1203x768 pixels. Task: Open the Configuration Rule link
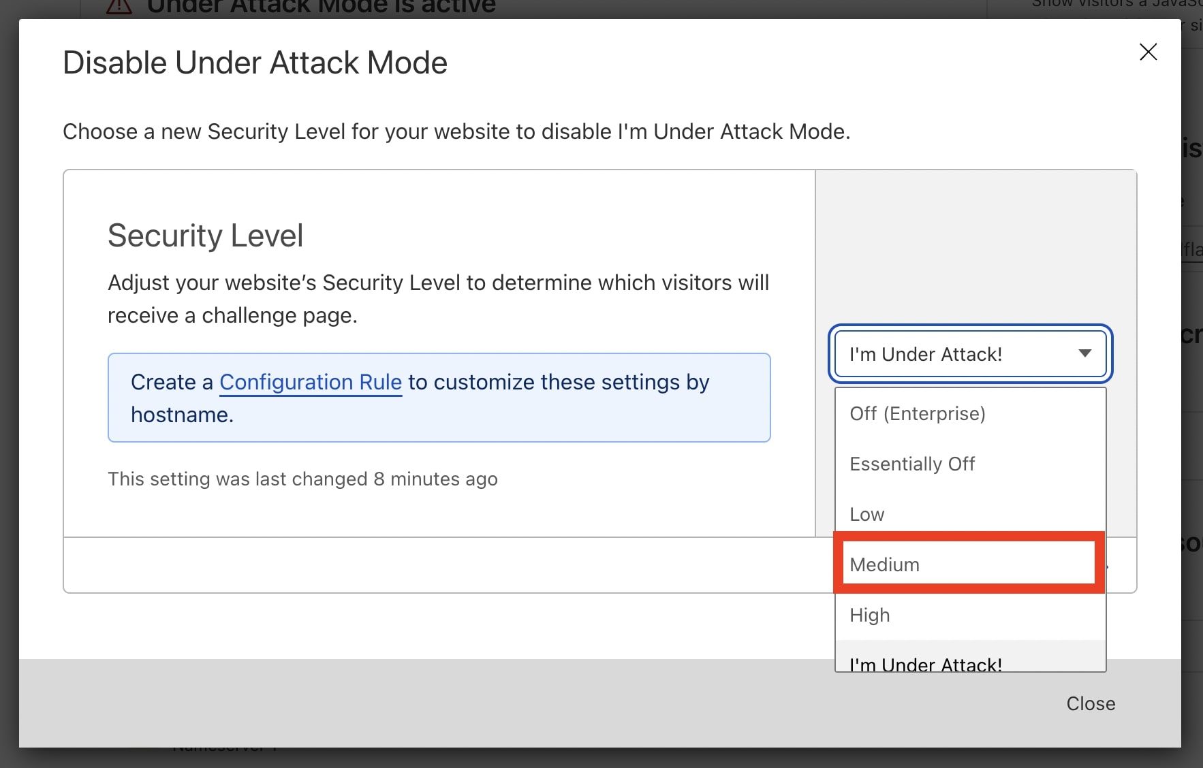click(311, 382)
